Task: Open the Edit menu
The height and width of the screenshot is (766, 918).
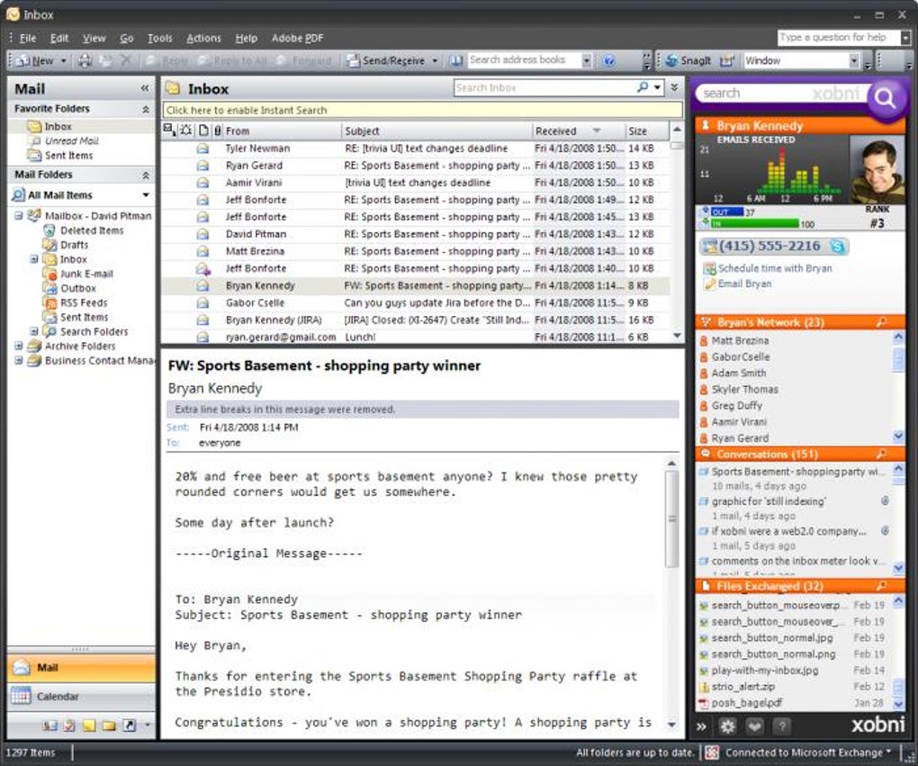Action: [x=59, y=38]
